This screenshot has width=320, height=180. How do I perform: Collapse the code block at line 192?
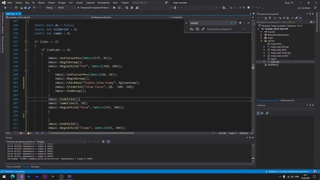pyautogui.click(x=26, y=41)
